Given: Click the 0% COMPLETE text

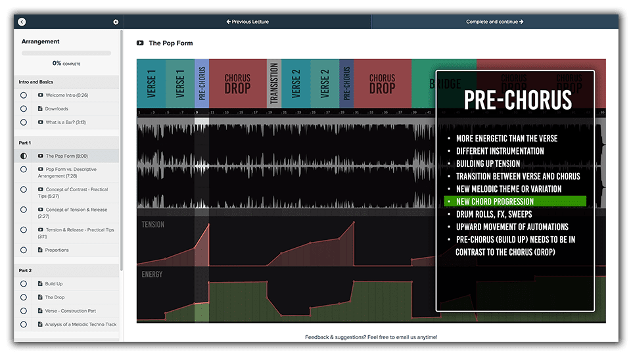Looking at the screenshot, I should [x=66, y=64].
